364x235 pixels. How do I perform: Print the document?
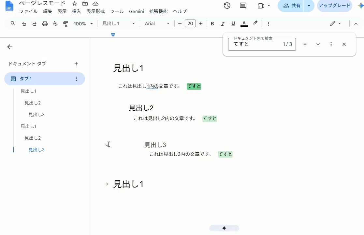[x=45, y=24]
